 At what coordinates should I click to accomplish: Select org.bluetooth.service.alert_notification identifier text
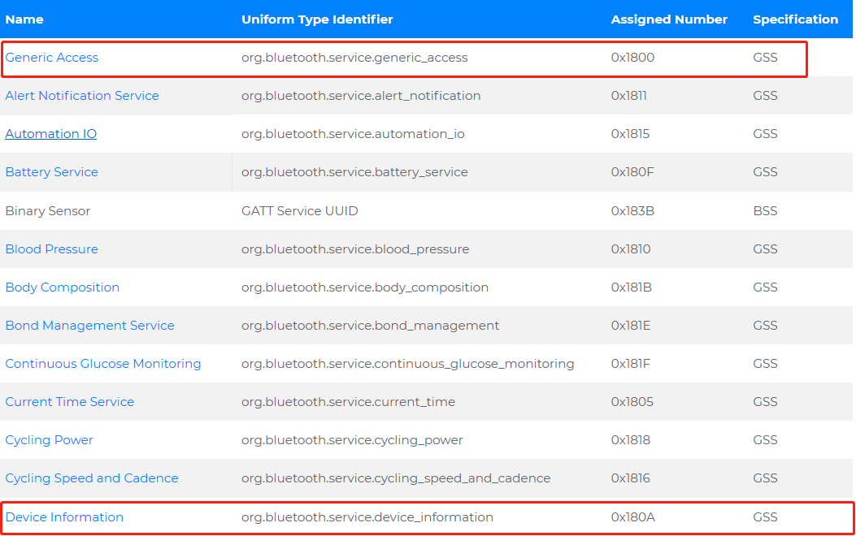[x=362, y=95]
